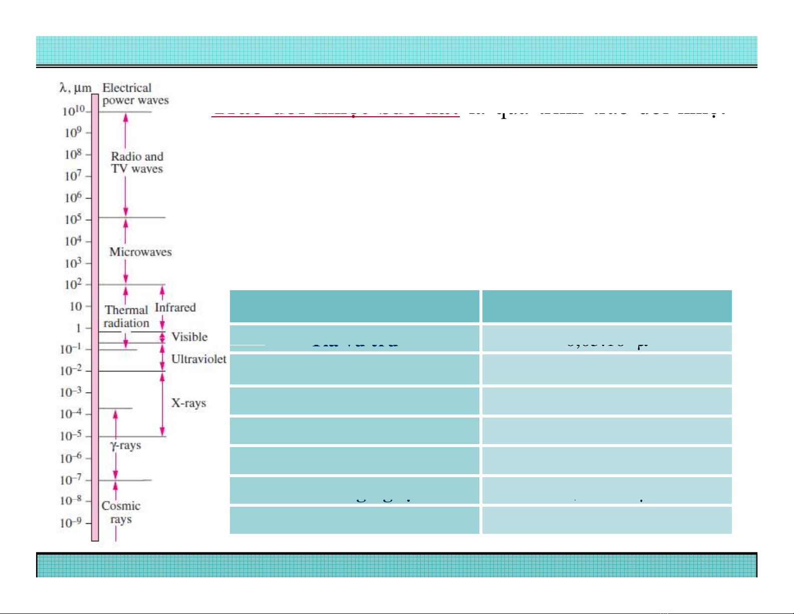Click the pink vertical wavelength scale bar
The image size is (794, 614).
[x=95, y=318]
